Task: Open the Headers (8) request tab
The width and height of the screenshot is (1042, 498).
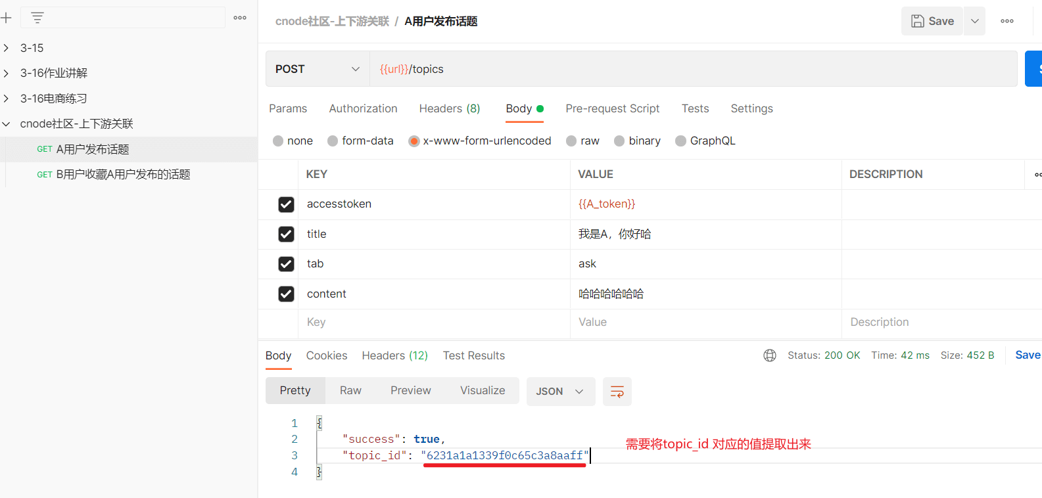Action: click(450, 108)
